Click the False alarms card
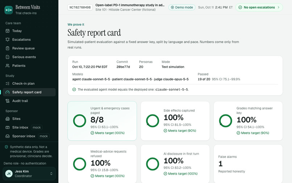The image size is (292, 183). pyautogui.click(x=248, y=164)
